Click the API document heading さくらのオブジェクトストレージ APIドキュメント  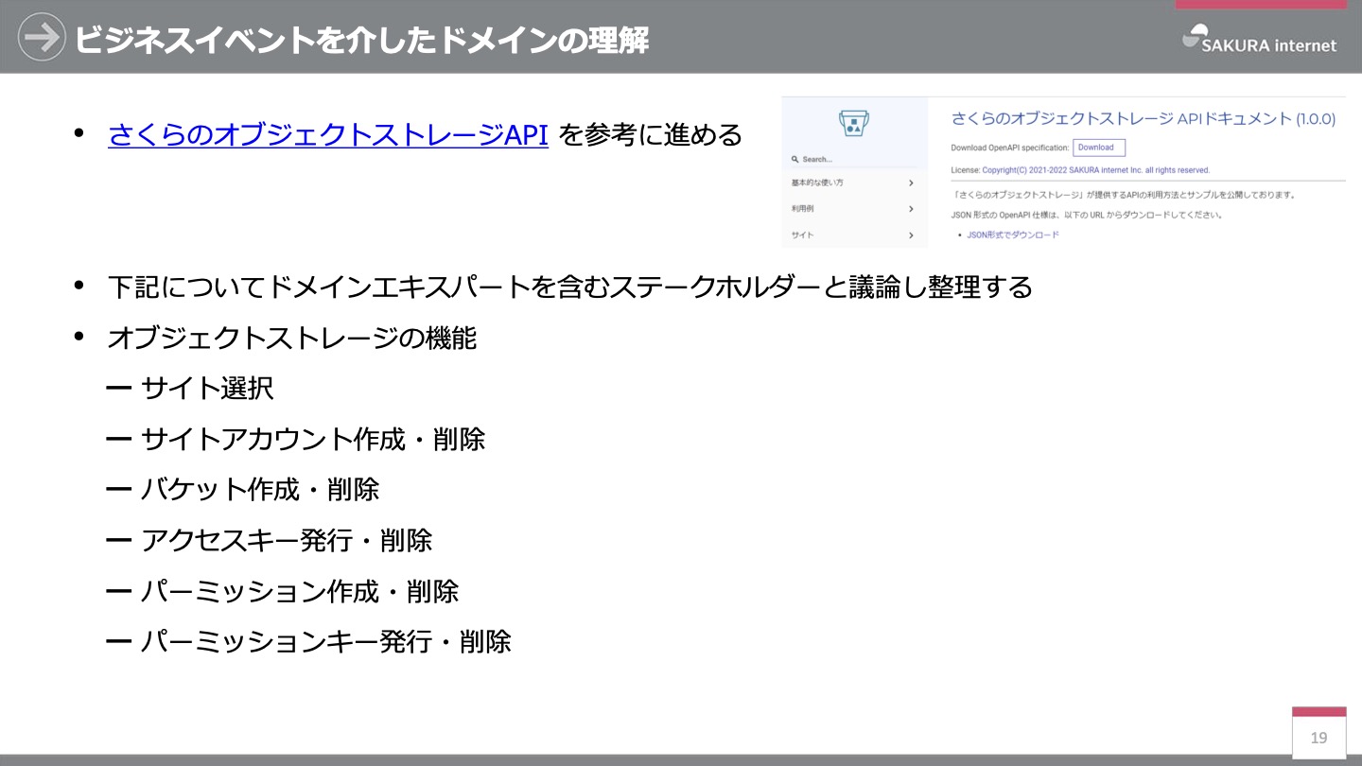click(x=1143, y=119)
